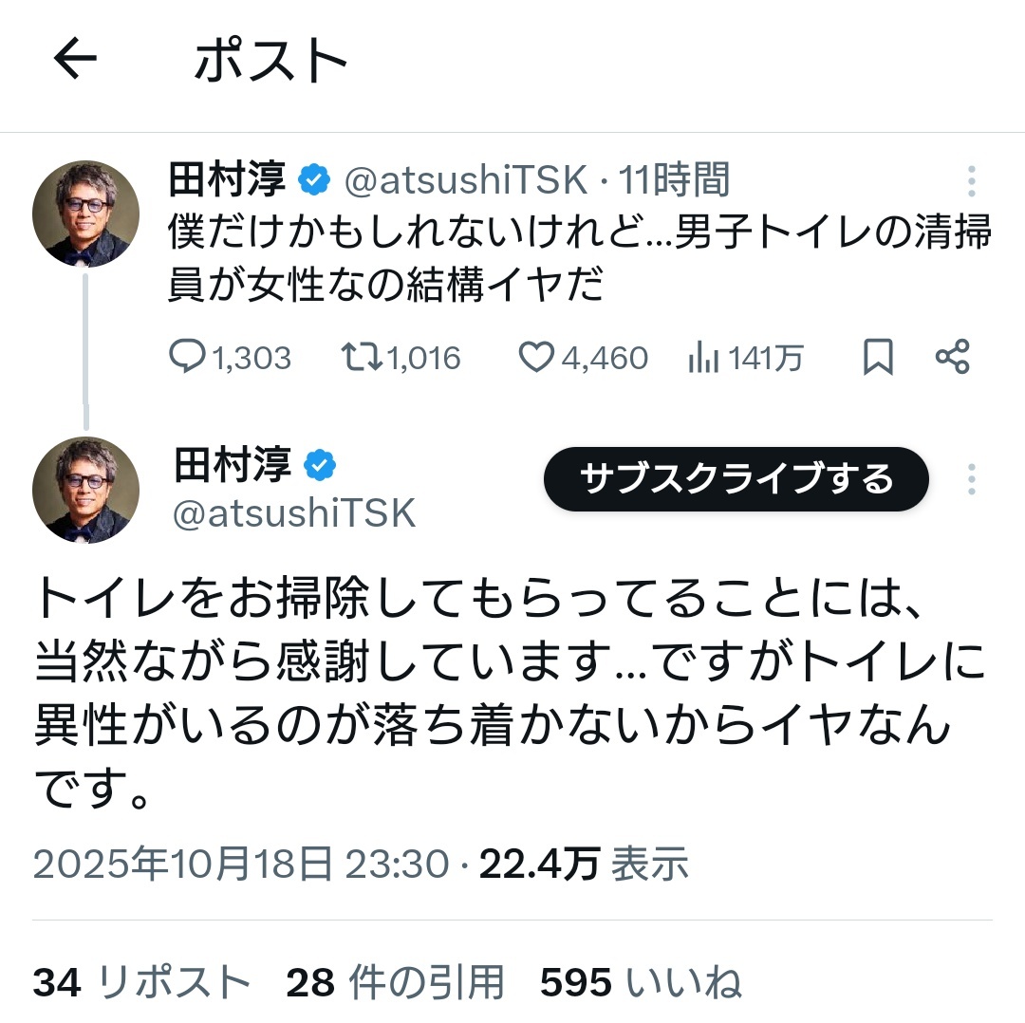Tap the blue verified badge in main post
This screenshot has height=1023, width=1025.
pyautogui.click(x=321, y=465)
